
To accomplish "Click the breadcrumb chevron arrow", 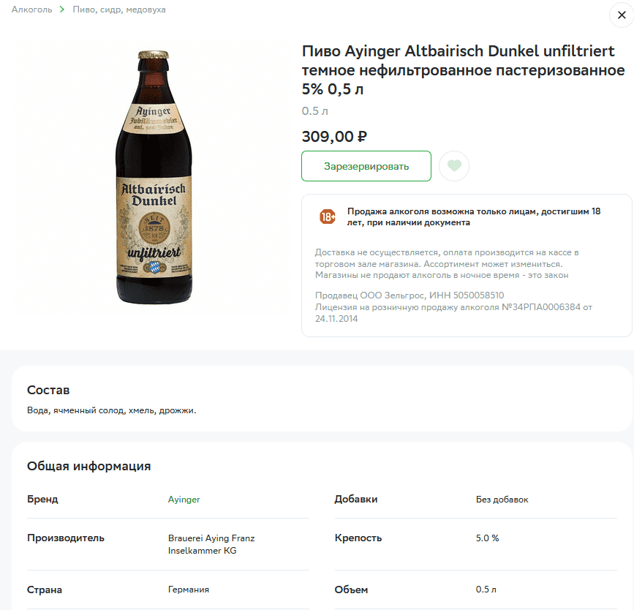I will 62,10.
